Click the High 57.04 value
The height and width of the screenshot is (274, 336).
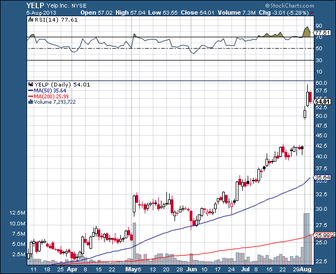pos(130,12)
